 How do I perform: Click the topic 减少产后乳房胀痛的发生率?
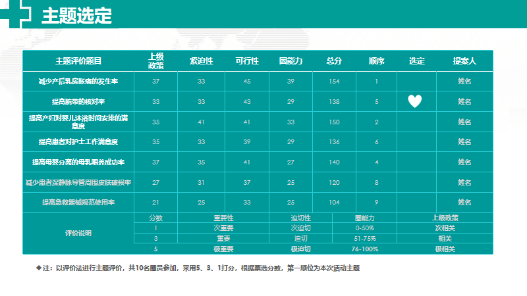(78, 81)
